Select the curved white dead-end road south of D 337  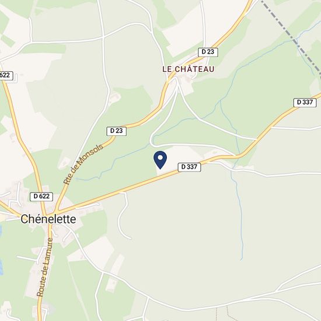124,216
